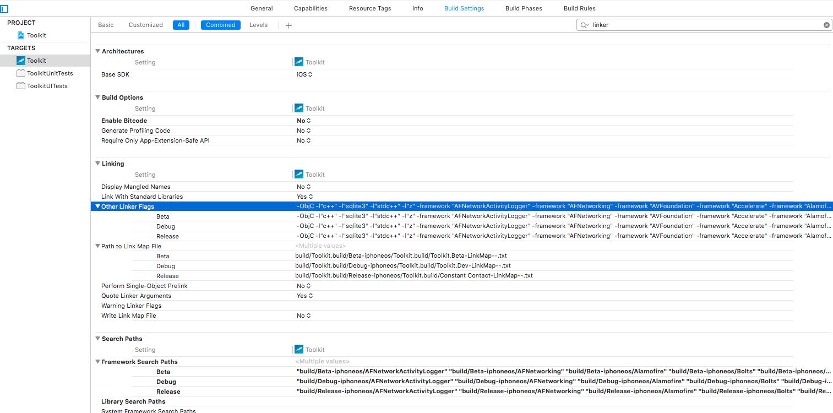Screen dimensions: 833x413
Task: Click Toolkit column icon under Linking
Action: [299, 174]
